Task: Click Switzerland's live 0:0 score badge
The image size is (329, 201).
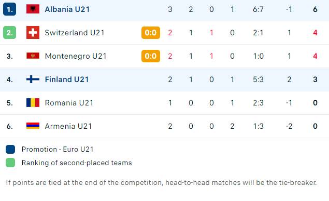Action: (x=151, y=33)
